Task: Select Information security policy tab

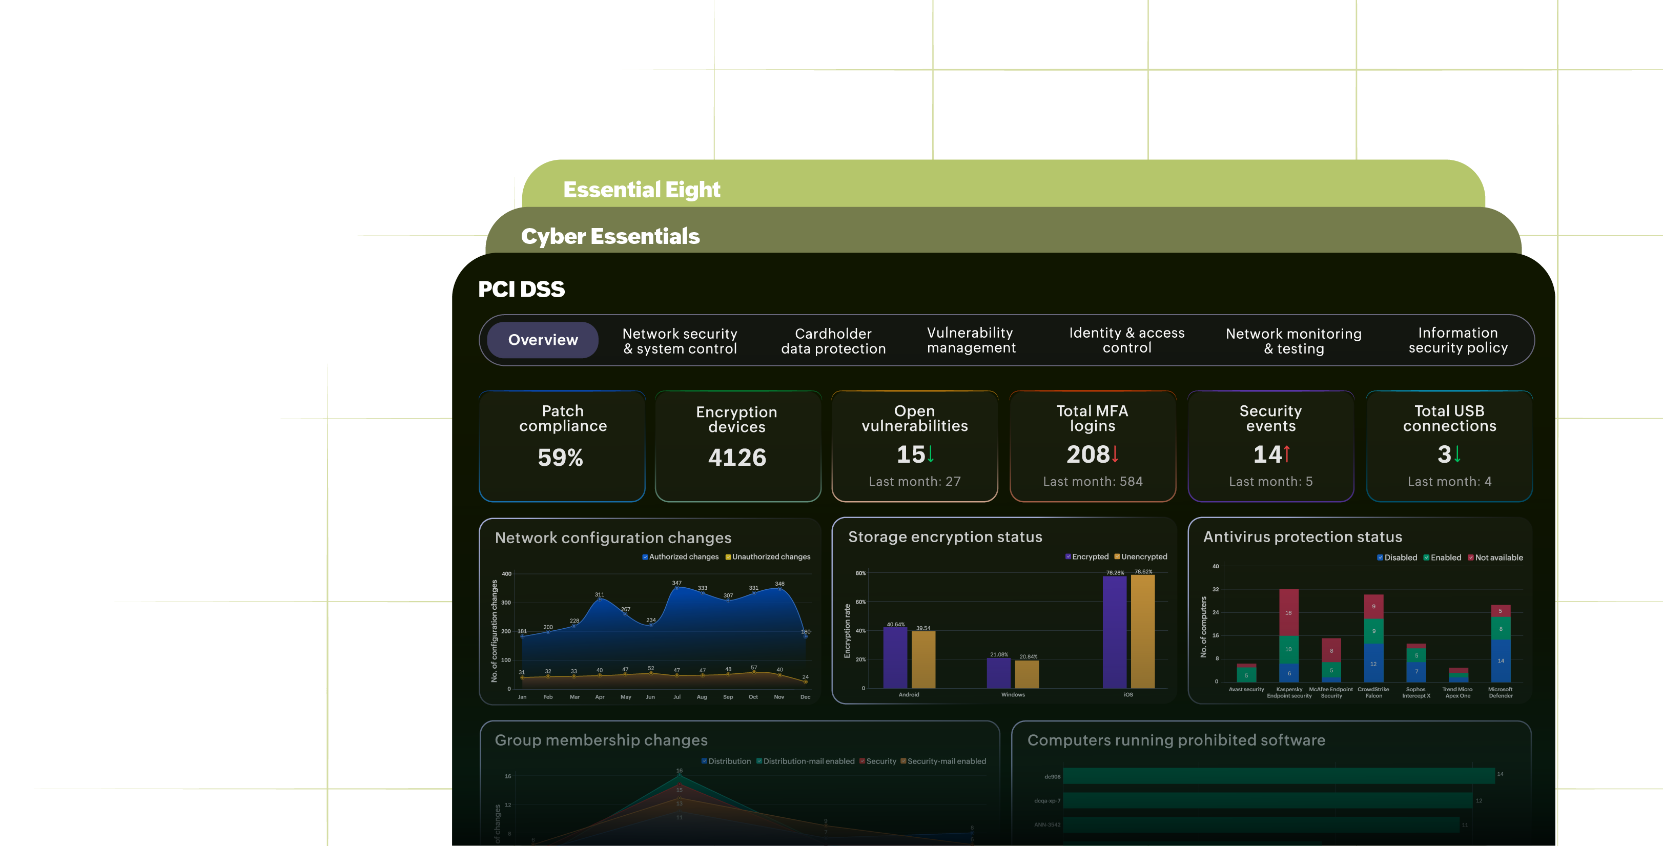Action: (1457, 340)
